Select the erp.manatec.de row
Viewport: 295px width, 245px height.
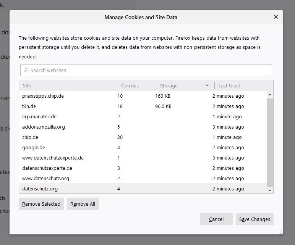[x=143, y=117]
